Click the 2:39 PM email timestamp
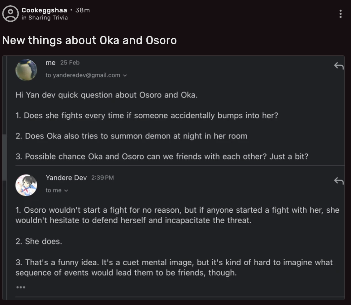The image size is (351, 305). (x=102, y=178)
